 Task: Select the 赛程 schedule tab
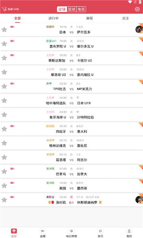click(89, 18)
